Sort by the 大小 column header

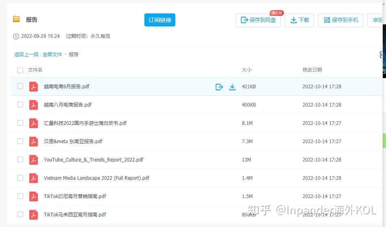[x=246, y=70]
